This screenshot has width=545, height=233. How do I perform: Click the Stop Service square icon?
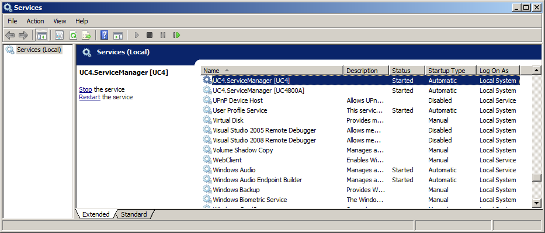pos(150,35)
